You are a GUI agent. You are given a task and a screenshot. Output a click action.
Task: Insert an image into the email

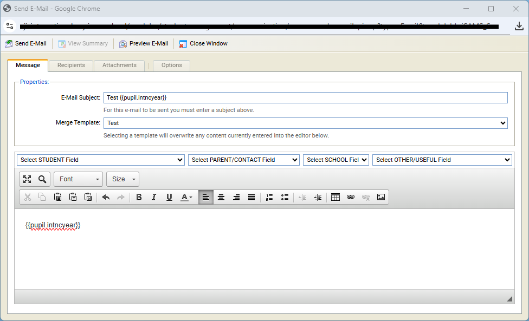[x=381, y=198]
